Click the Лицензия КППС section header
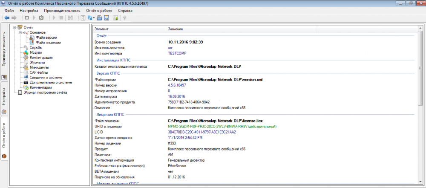 tap(110, 115)
